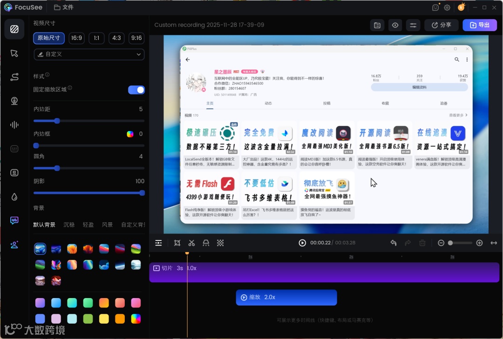The width and height of the screenshot is (503, 339).
Task: Open settings gear in title bar
Action: pos(447,7)
